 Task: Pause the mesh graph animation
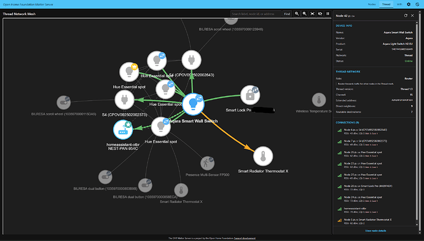[328, 14]
